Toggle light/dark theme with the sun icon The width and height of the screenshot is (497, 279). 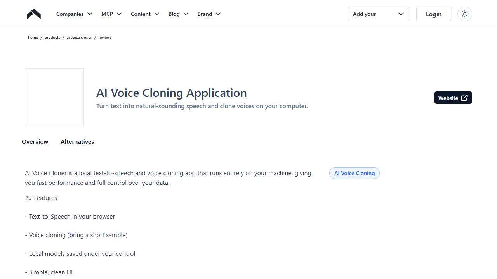[x=464, y=14]
